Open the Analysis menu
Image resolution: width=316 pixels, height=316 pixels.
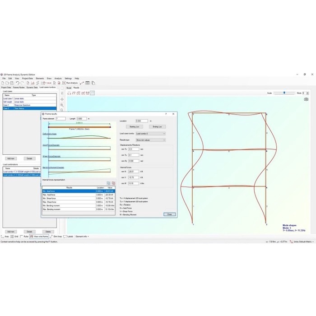pos(58,79)
